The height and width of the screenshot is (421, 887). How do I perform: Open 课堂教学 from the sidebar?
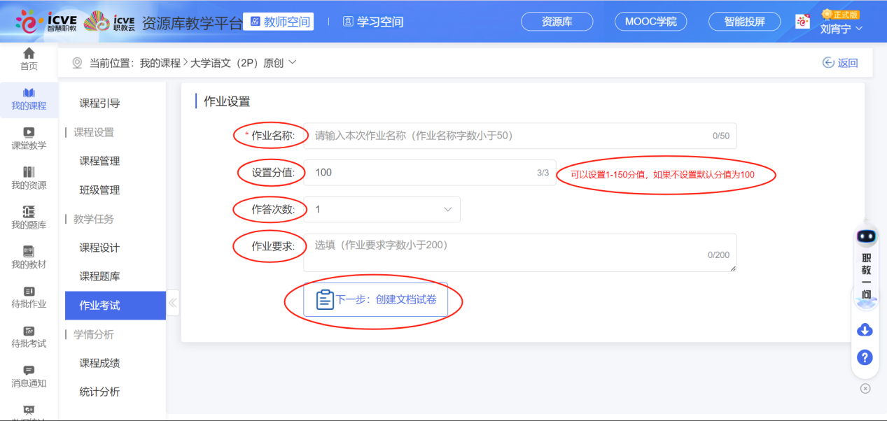[28, 138]
